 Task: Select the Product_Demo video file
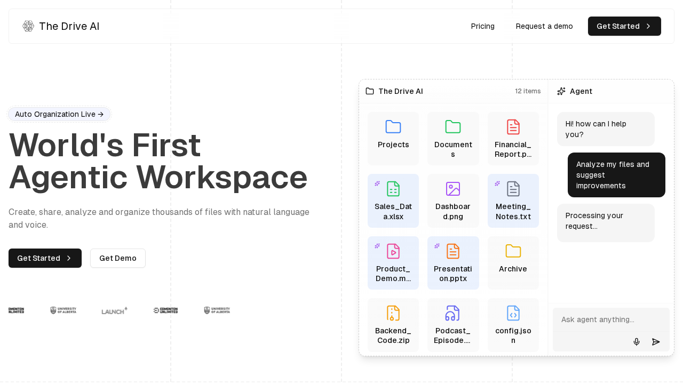393,262
